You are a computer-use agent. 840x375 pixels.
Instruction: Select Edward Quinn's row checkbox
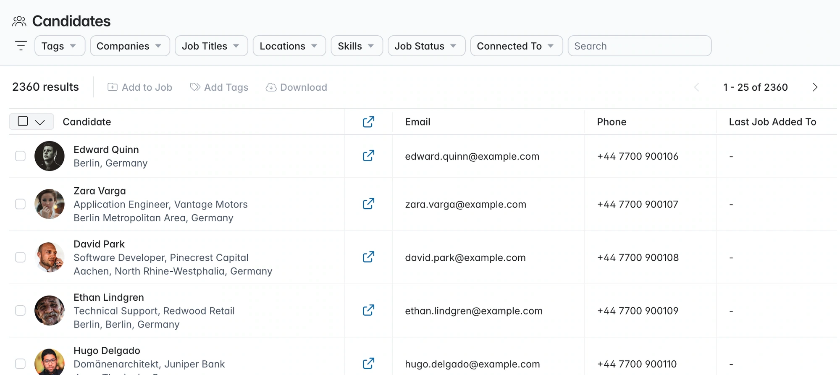pyautogui.click(x=20, y=156)
